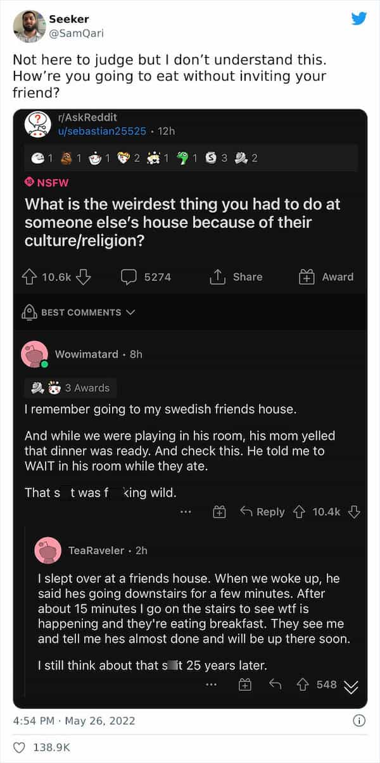380x763 pixels.
Task: Click the Twitter bird logo
Action: click(359, 18)
